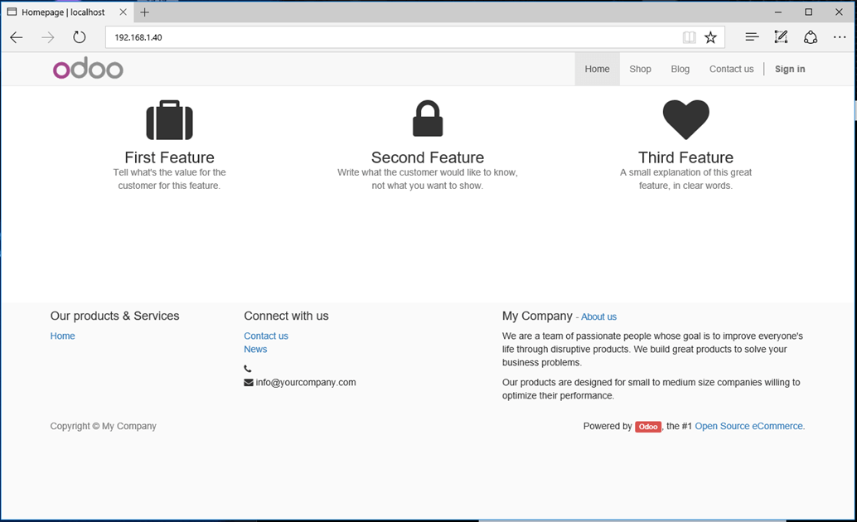The image size is (857, 522).
Task: Open a new tab with plus button
Action: (145, 12)
